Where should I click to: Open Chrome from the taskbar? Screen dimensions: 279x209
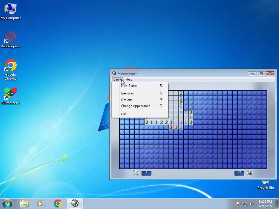click(x=58, y=204)
